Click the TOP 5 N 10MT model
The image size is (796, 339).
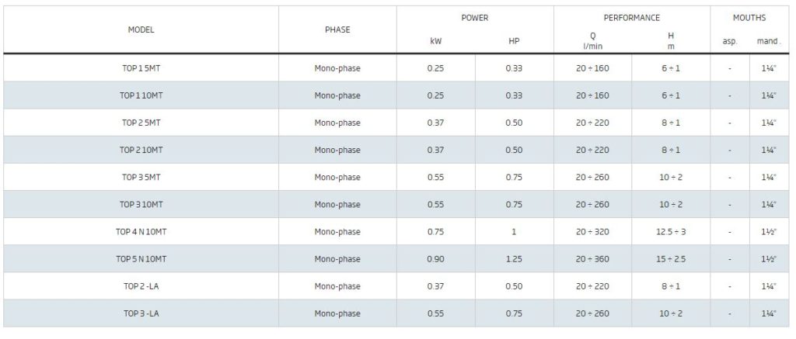[x=141, y=259]
